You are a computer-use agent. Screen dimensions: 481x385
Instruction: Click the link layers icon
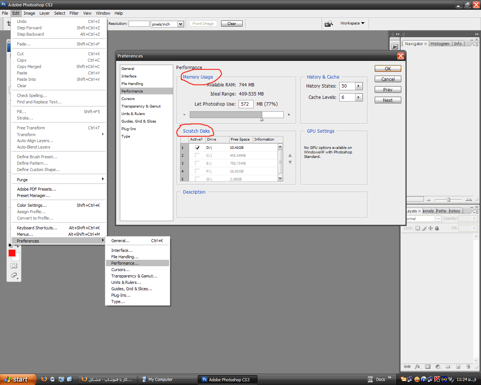click(x=407, y=367)
